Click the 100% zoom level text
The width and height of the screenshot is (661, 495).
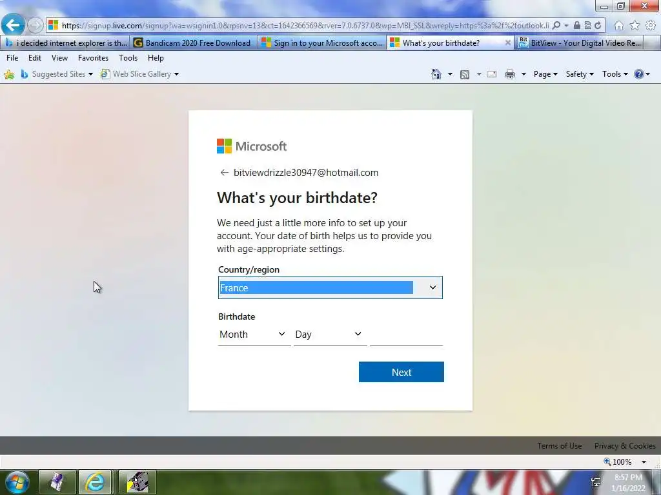[622, 462]
